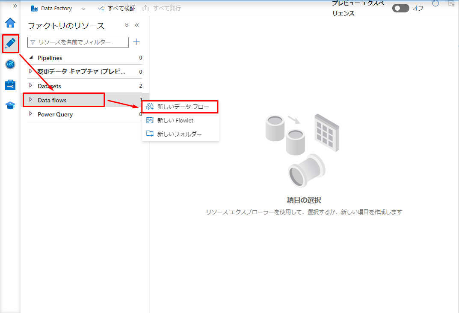Click the すべて検証 button

[x=116, y=9]
